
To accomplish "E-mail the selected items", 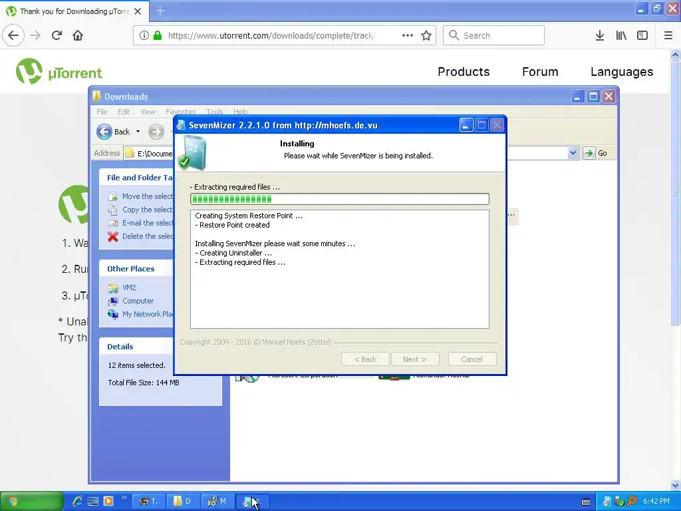I will point(140,223).
